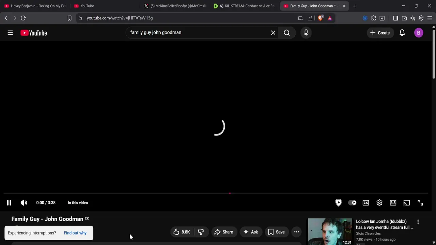Screen dimensions: 436x245
Task: Dislike the video
Action: [201, 232]
